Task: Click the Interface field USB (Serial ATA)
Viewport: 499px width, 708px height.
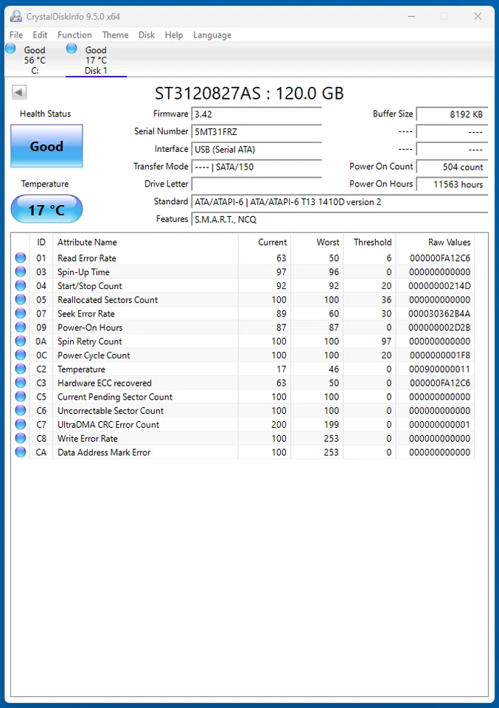Action: pos(257,150)
